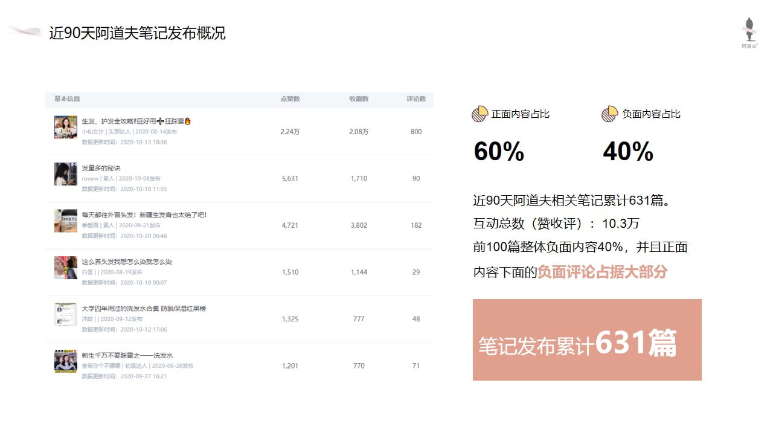Open note title 大学四年用过的洗发水合集 防脱保湿红黑榜
The image size is (773, 435).
(144, 308)
